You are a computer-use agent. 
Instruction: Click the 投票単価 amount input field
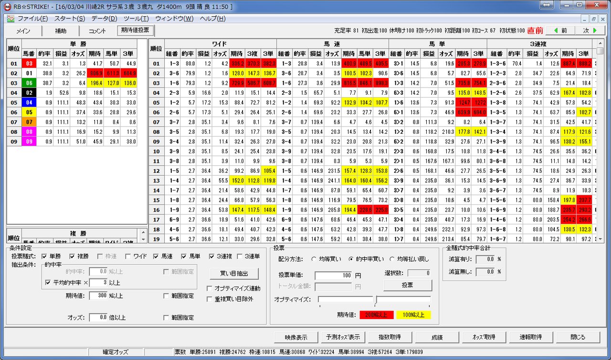tap(334, 275)
